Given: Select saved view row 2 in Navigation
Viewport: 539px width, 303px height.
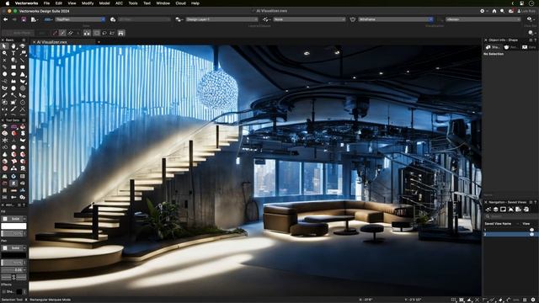Looking at the screenshot, I should (x=511, y=234).
